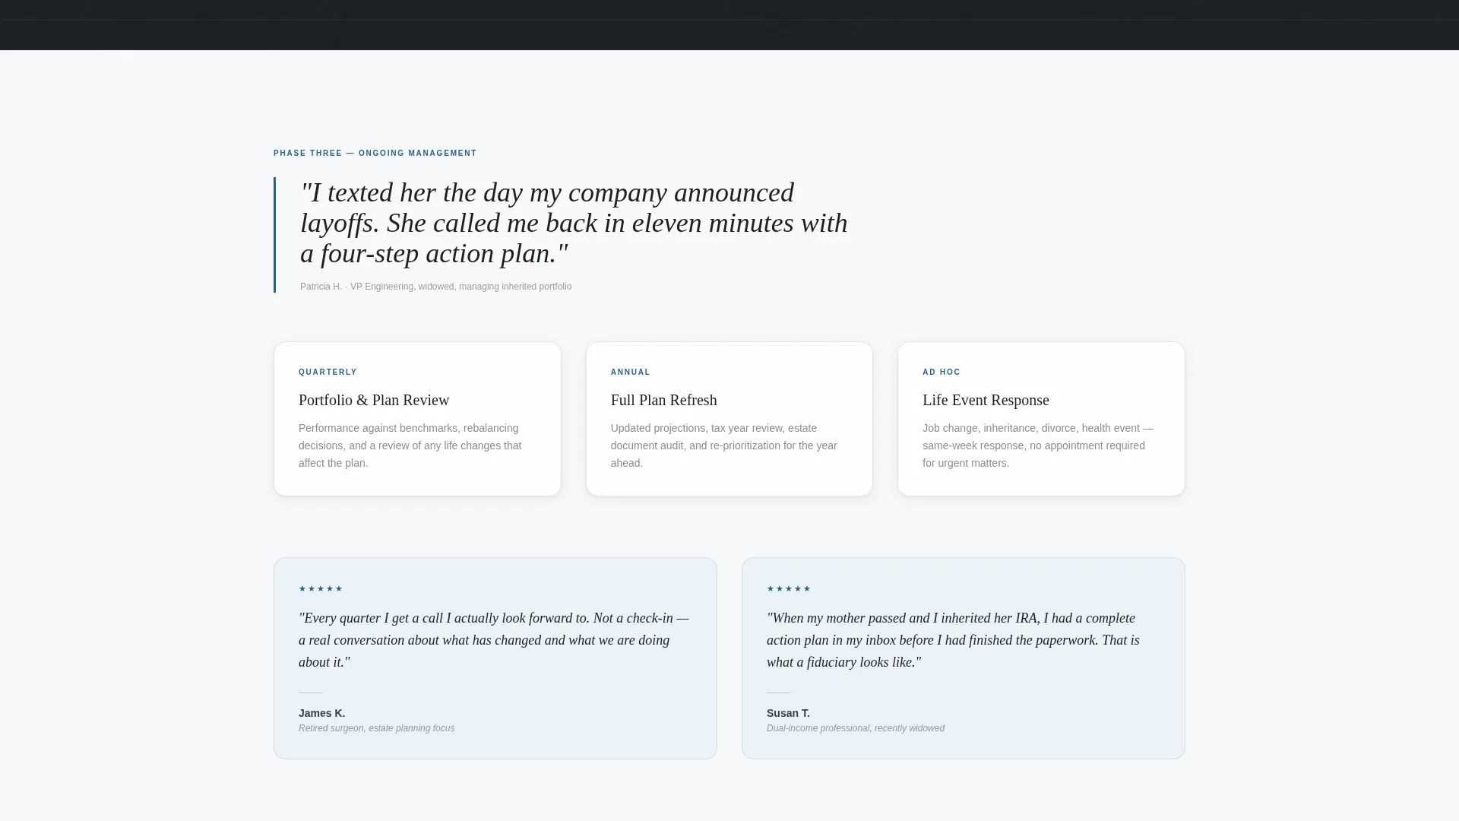Click the 'Updated projections' description text
The image size is (1459, 821).
pos(724,445)
